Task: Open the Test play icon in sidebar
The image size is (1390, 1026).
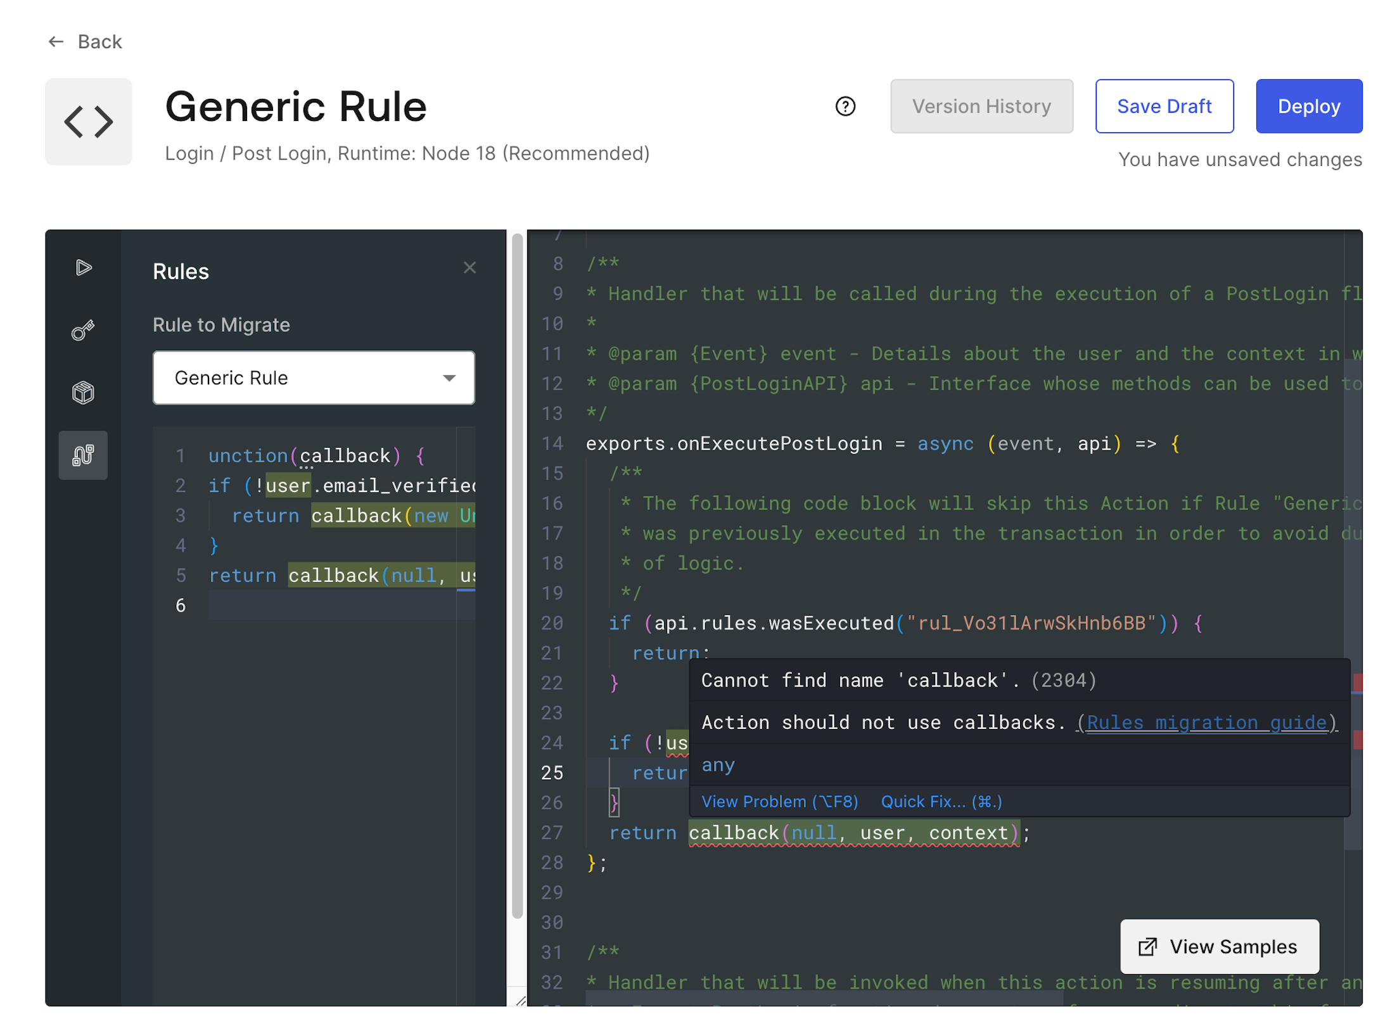Action: [x=83, y=268]
